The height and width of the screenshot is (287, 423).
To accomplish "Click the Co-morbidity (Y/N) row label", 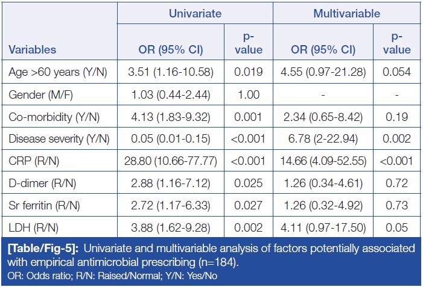I will (50, 117).
